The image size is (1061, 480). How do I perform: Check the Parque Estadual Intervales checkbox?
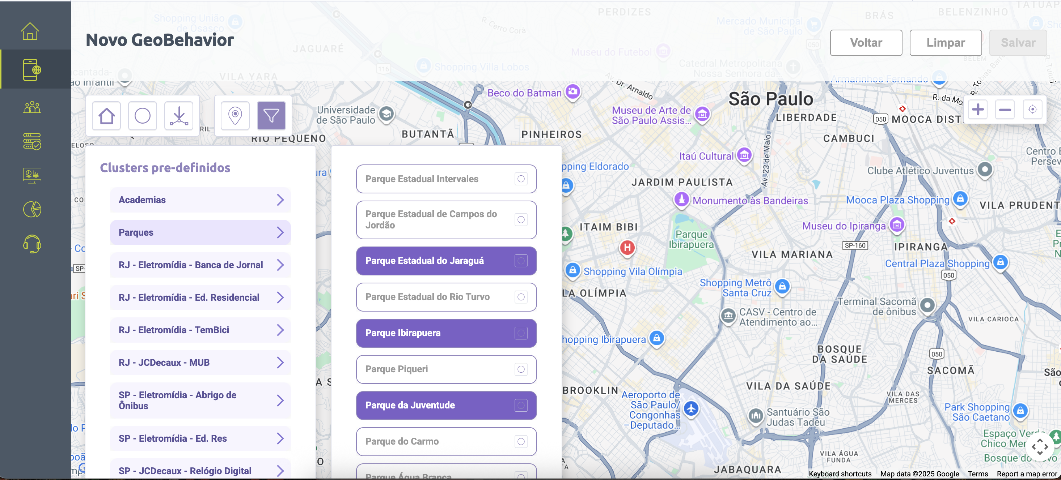521,179
